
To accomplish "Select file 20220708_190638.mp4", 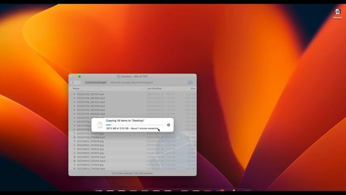I will click(x=91, y=114).
